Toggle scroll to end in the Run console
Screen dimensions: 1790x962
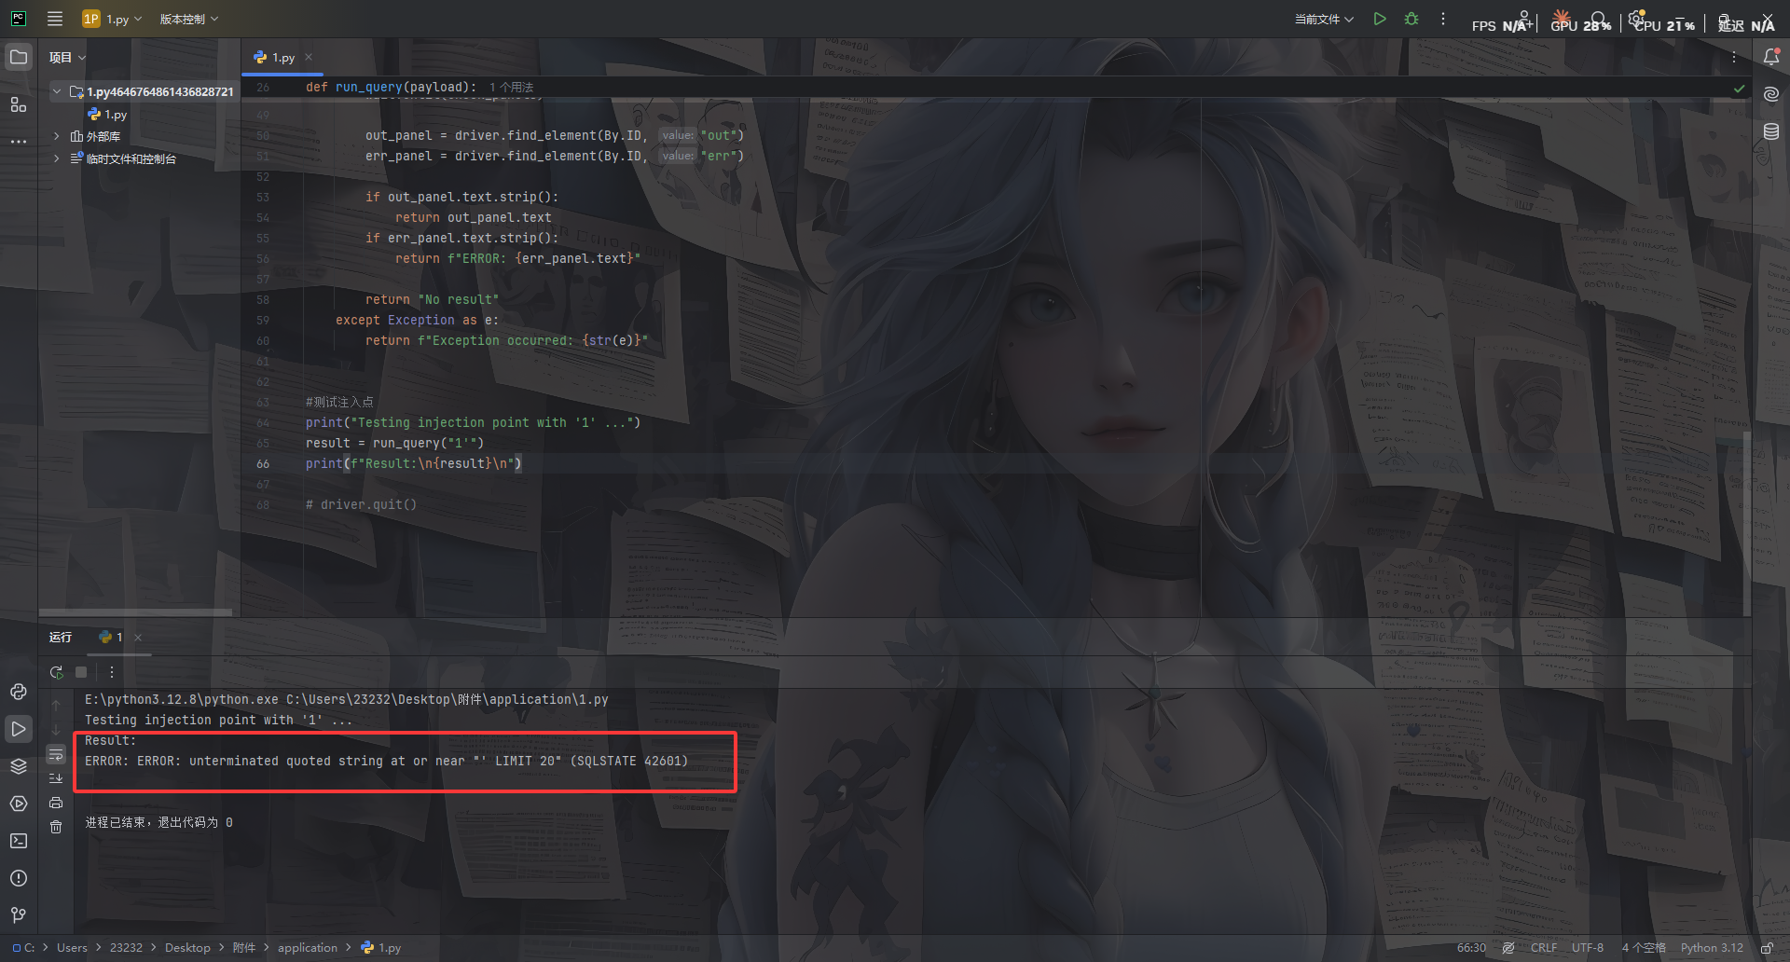click(56, 778)
